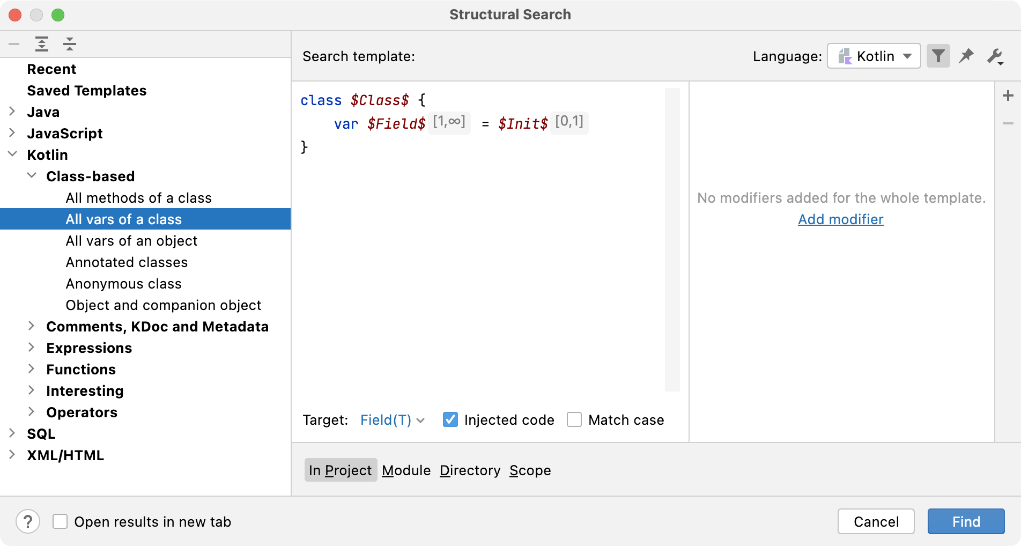1021x546 pixels.
Task: Open the wrench tools menu
Action: [996, 56]
